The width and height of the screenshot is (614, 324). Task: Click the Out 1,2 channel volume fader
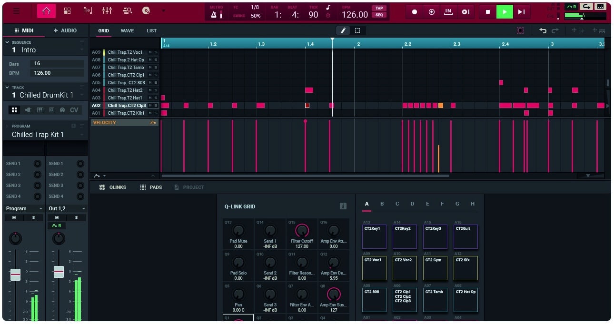tap(59, 272)
